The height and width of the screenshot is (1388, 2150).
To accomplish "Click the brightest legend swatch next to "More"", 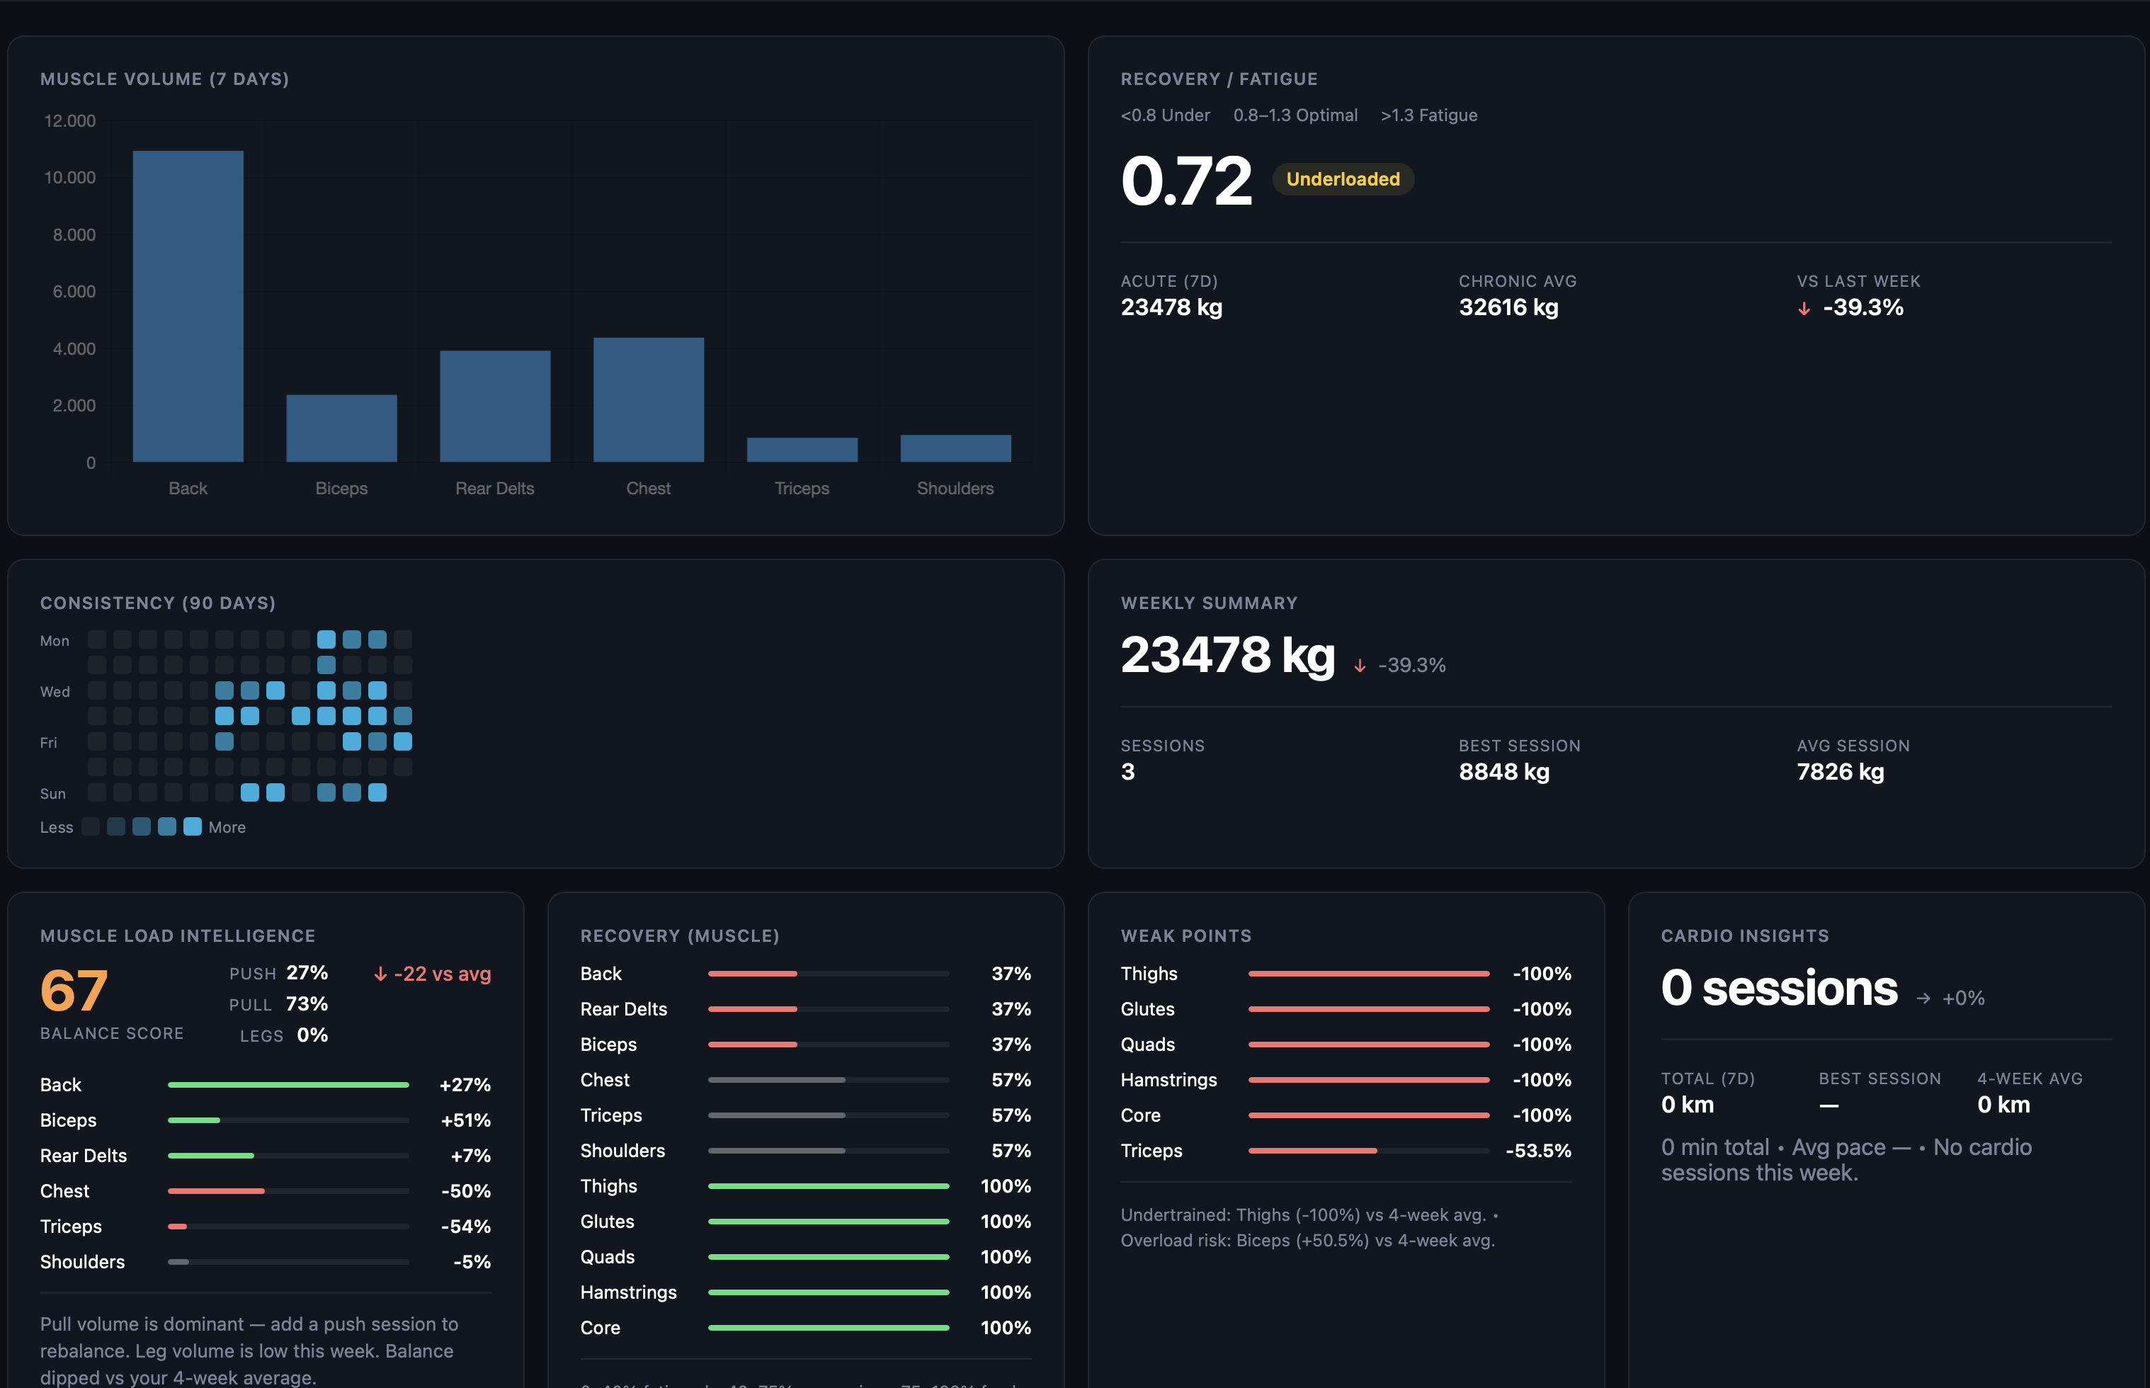I will 192,827.
